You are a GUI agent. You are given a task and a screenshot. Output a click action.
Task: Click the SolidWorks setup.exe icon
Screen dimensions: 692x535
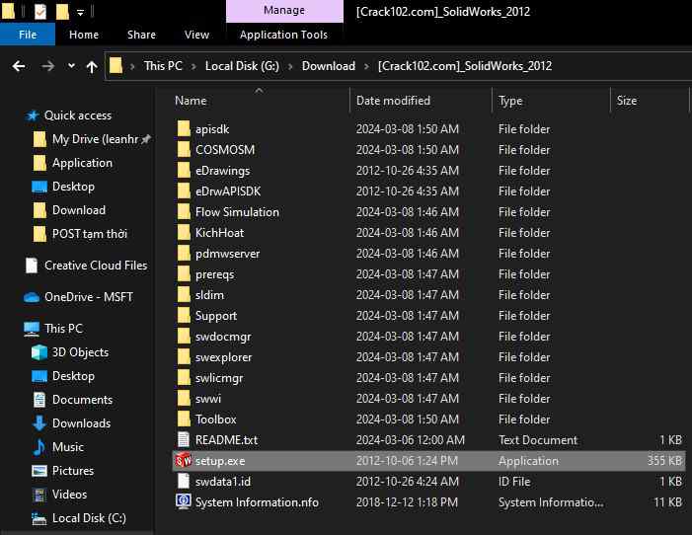click(x=183, y=460)
